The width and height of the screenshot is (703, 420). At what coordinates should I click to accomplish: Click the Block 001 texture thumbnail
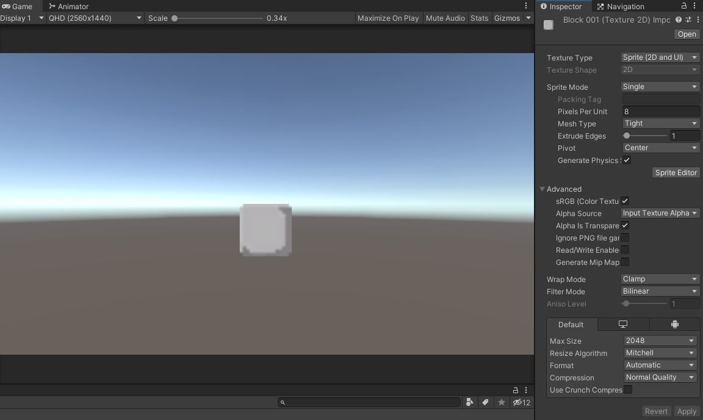click(549, 25)
